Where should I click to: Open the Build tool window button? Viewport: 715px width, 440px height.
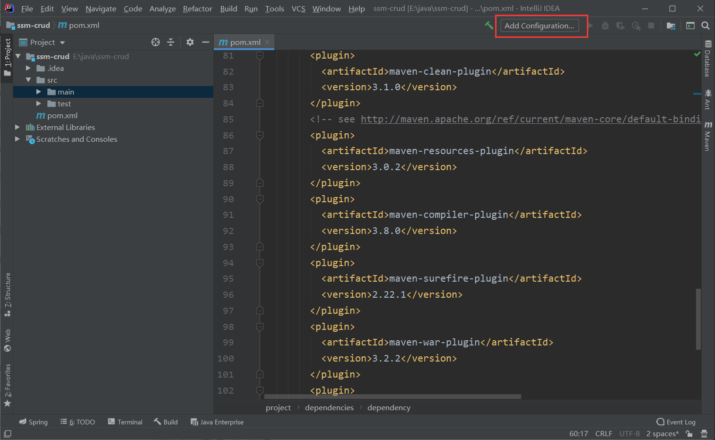click(166, 422)
